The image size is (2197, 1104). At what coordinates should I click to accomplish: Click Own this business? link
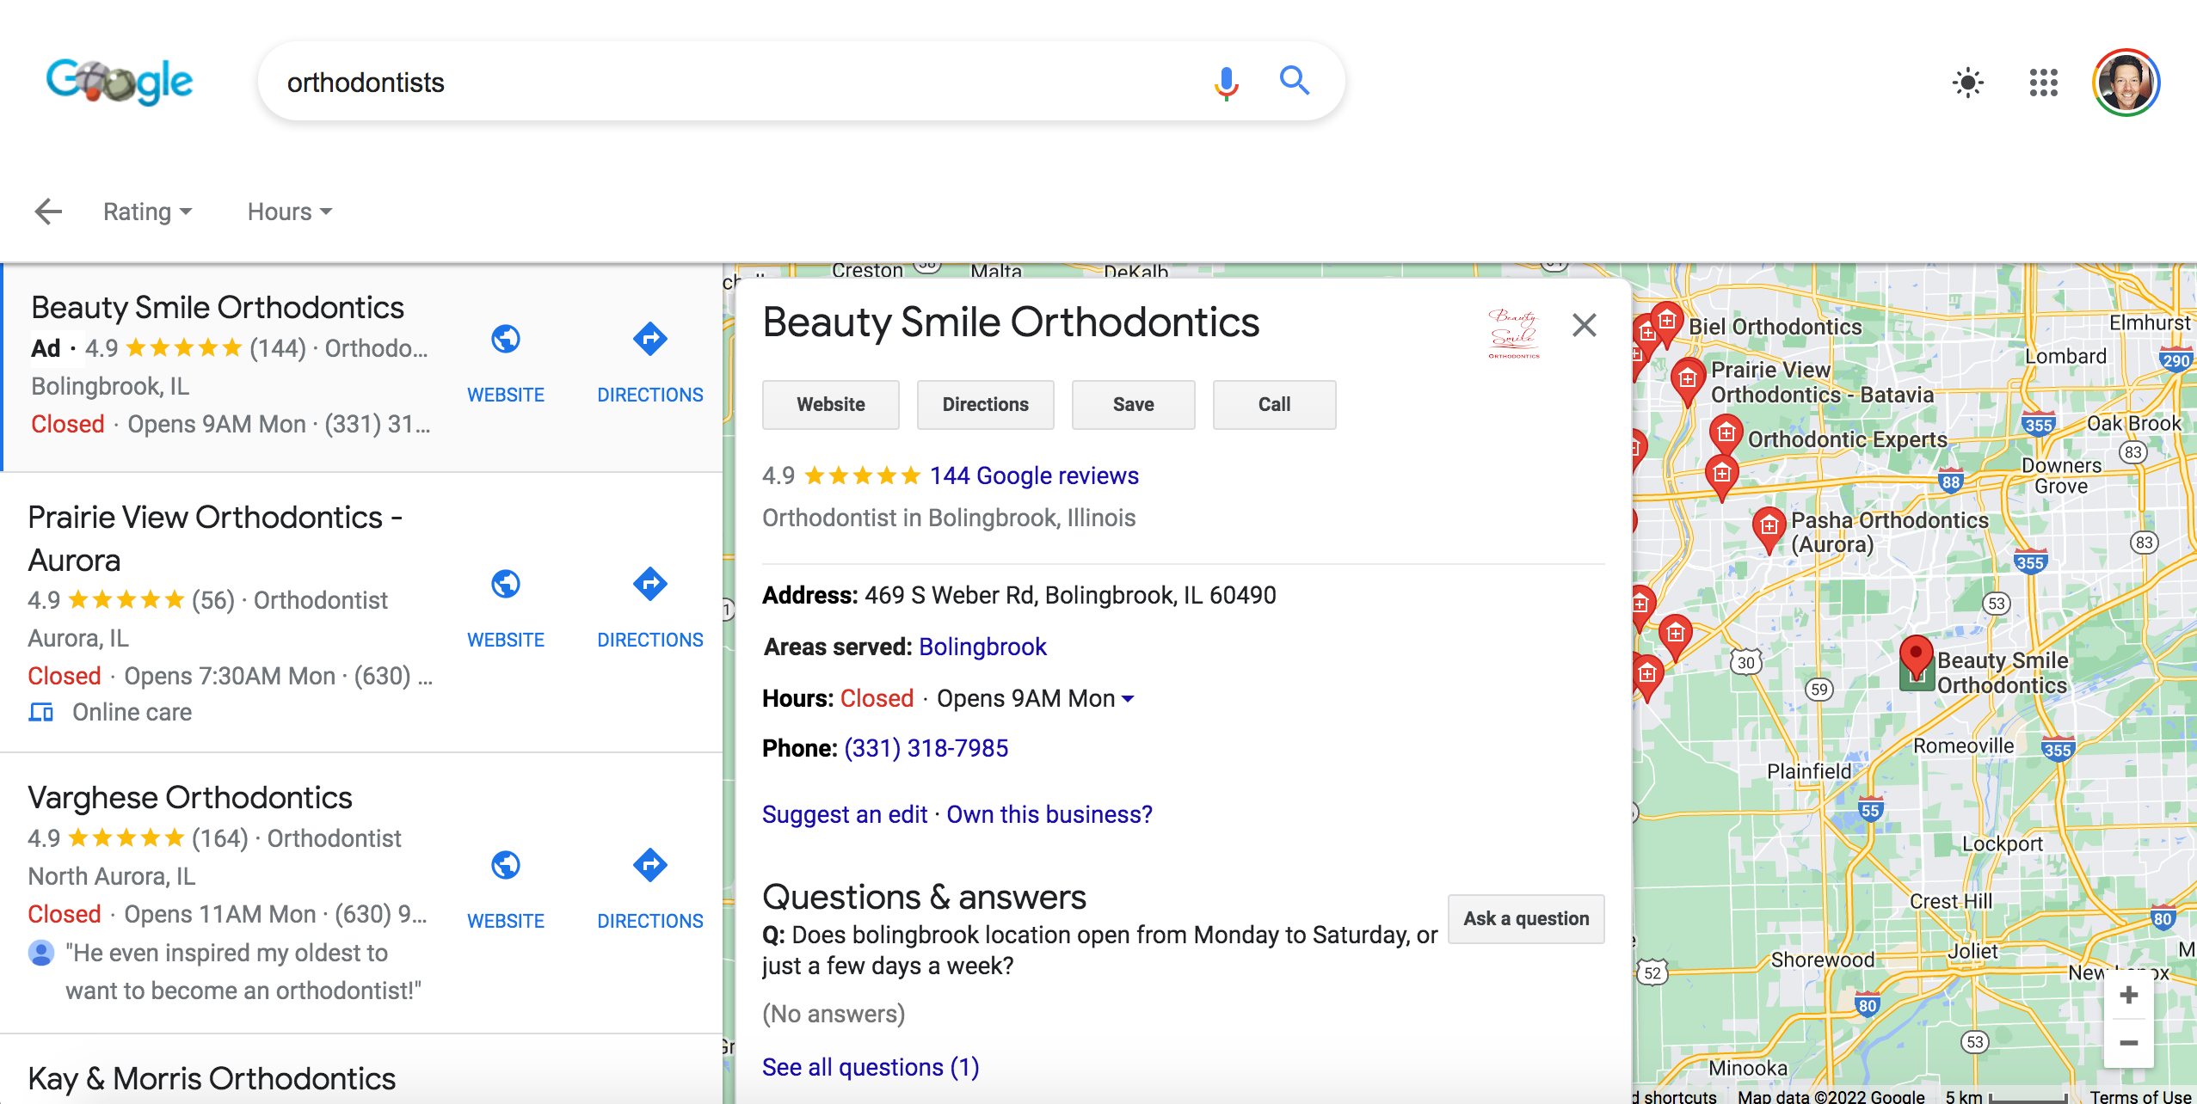click(x=1049, y=814)
